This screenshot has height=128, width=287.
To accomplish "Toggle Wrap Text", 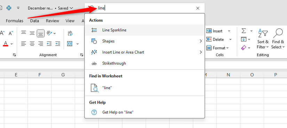I will pos(70,33).
